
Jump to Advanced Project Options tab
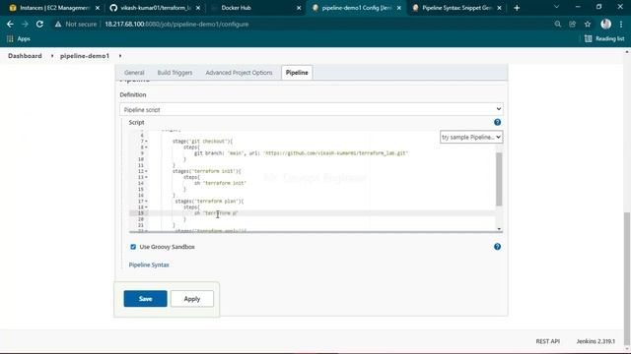pyautogui.click(x=239, y=73)
